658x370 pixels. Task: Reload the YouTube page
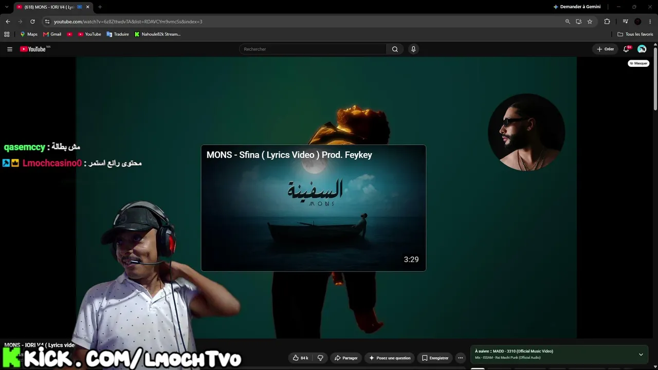[32, 22]
